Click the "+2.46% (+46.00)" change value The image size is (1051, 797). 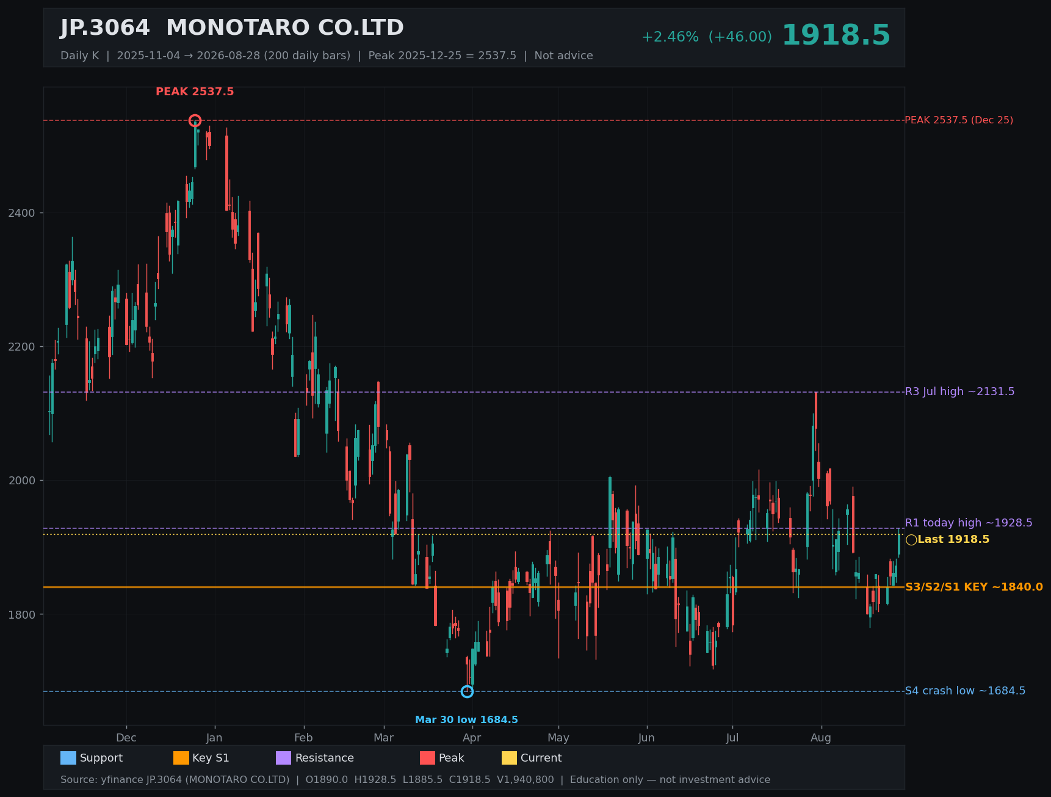click(707, 37)
